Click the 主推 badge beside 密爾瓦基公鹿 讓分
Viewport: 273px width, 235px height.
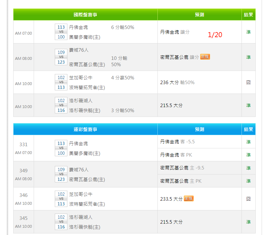(x=205, y=57)
